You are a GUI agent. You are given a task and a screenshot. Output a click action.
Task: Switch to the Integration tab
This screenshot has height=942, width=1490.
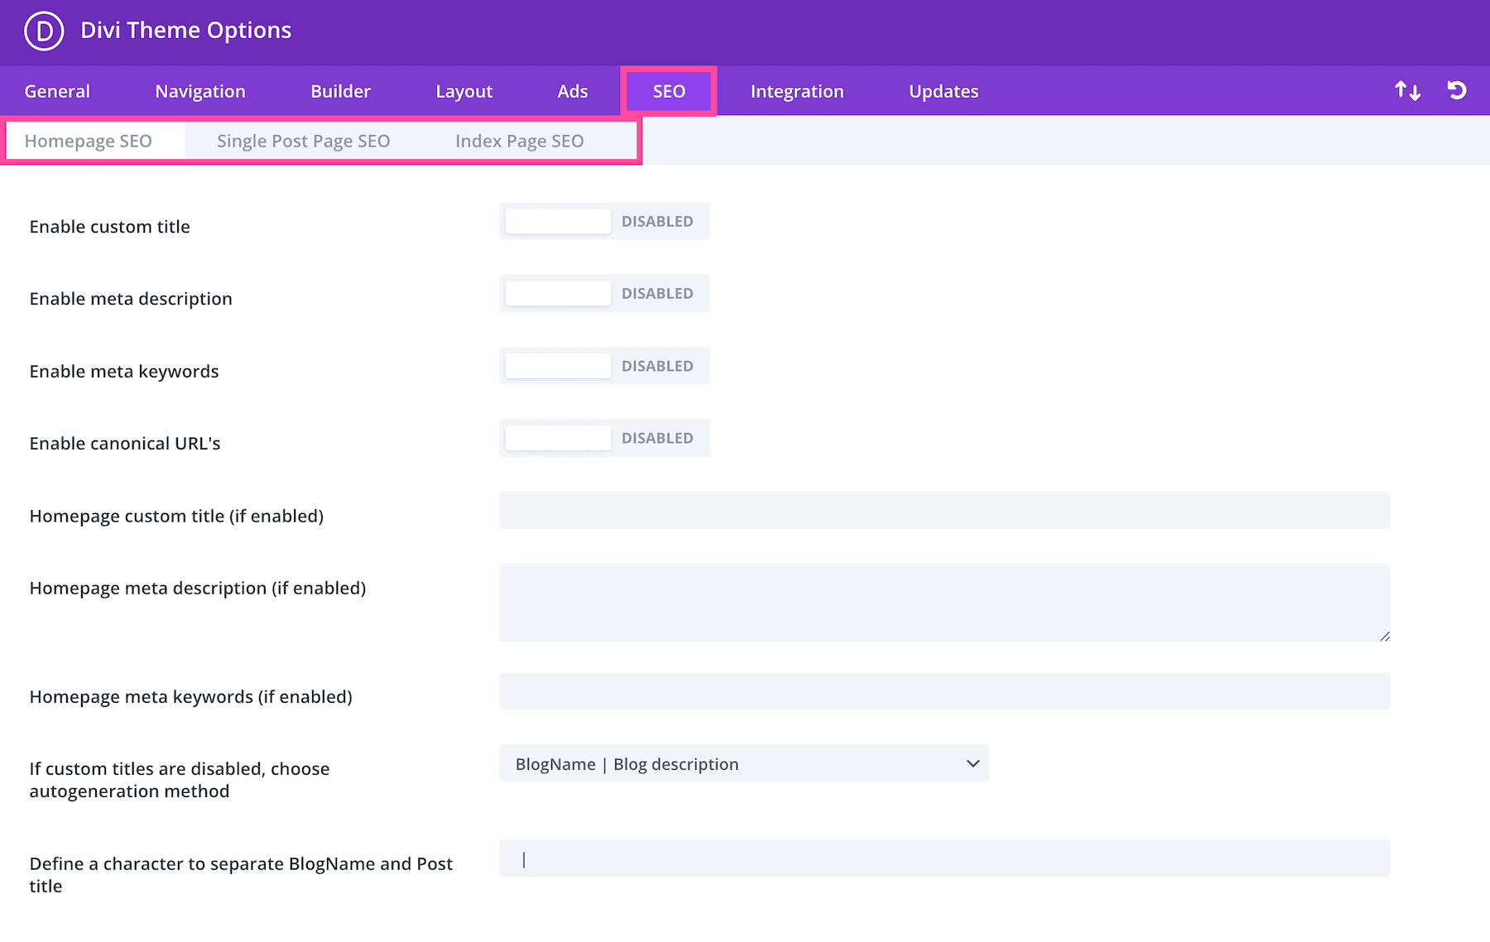pos(796,91)
